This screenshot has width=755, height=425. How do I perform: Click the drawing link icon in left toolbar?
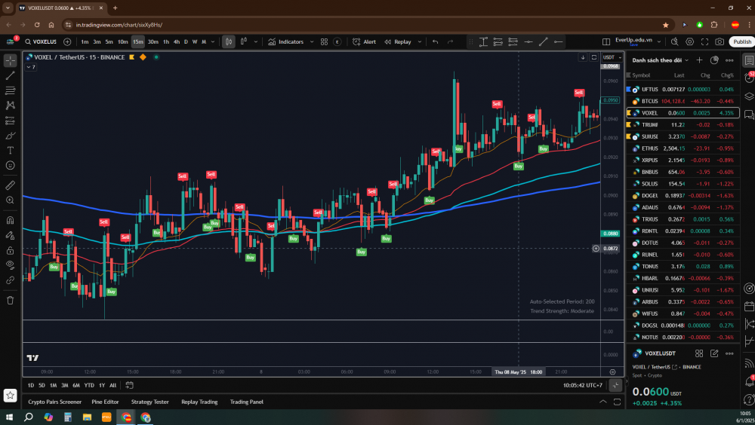(x=10, y=280)
